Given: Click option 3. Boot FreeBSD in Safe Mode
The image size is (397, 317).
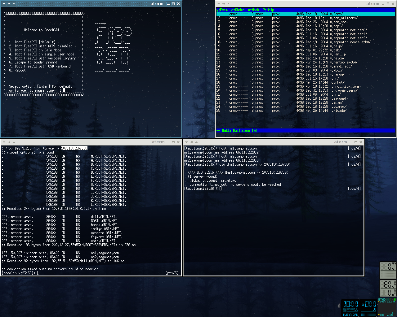Looking at the screenshot, I should coord(35,50).
